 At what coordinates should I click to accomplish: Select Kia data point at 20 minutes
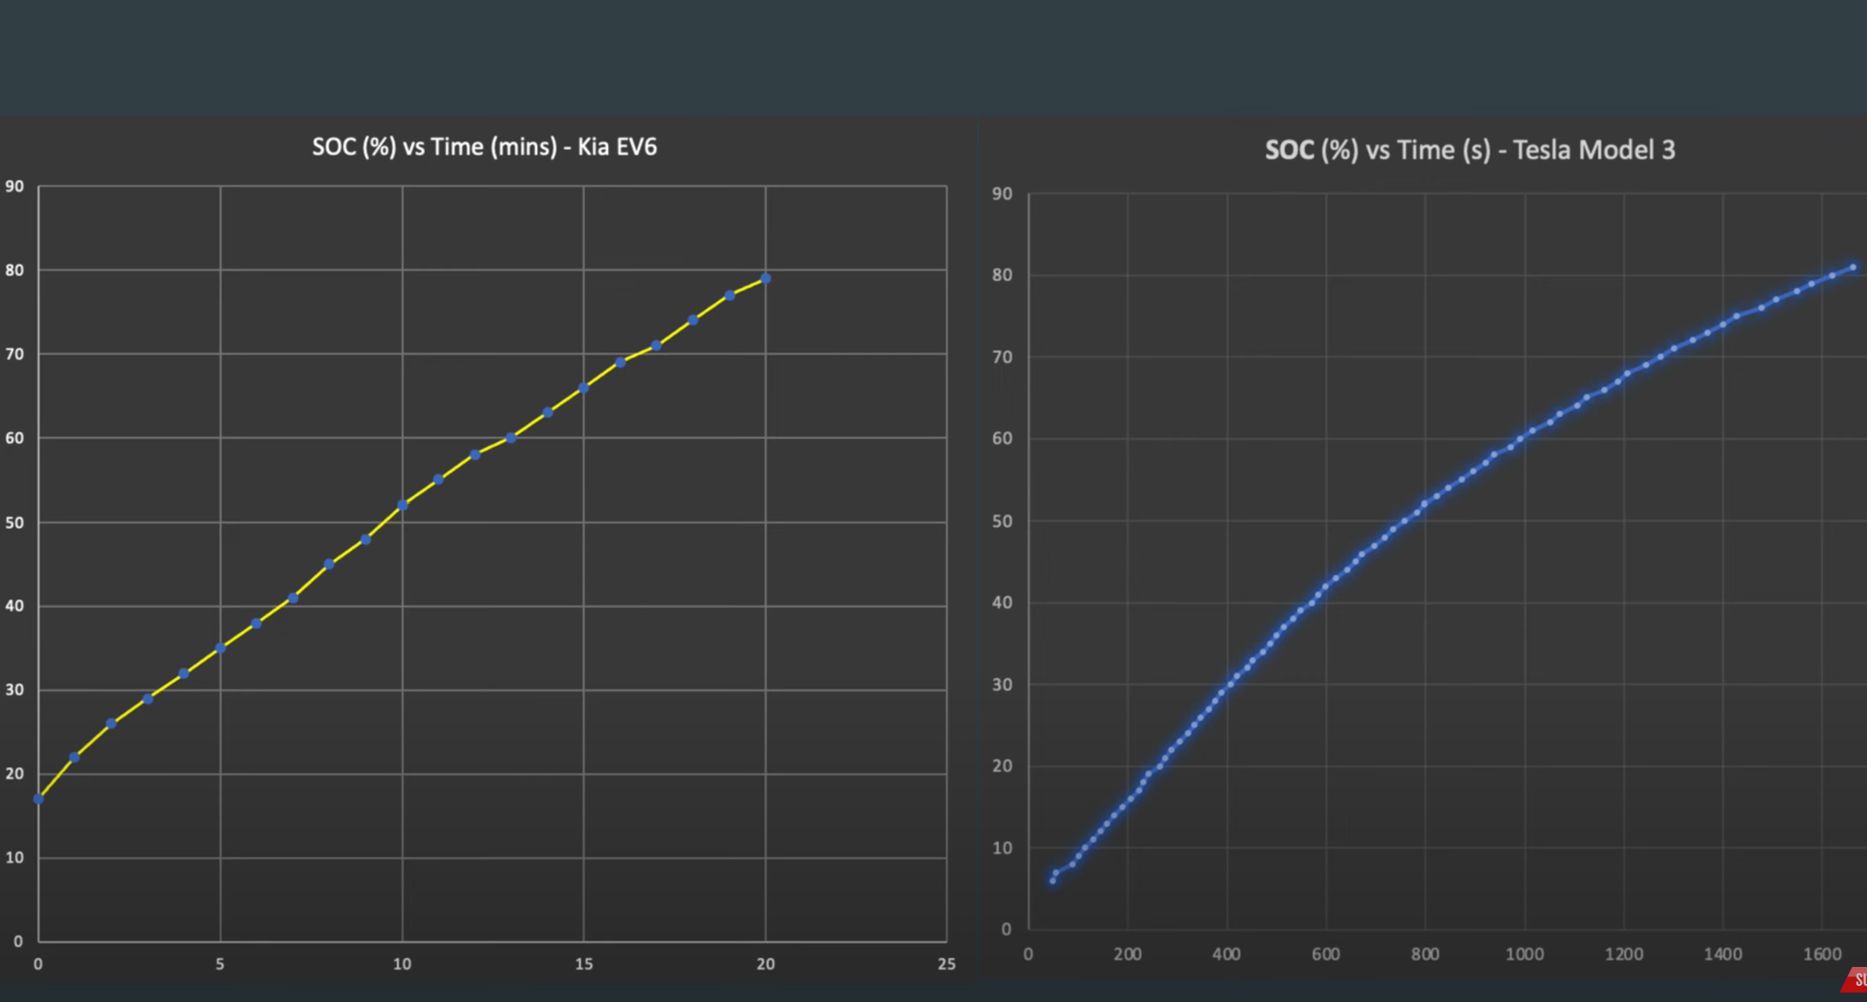(x=766, y=279)
